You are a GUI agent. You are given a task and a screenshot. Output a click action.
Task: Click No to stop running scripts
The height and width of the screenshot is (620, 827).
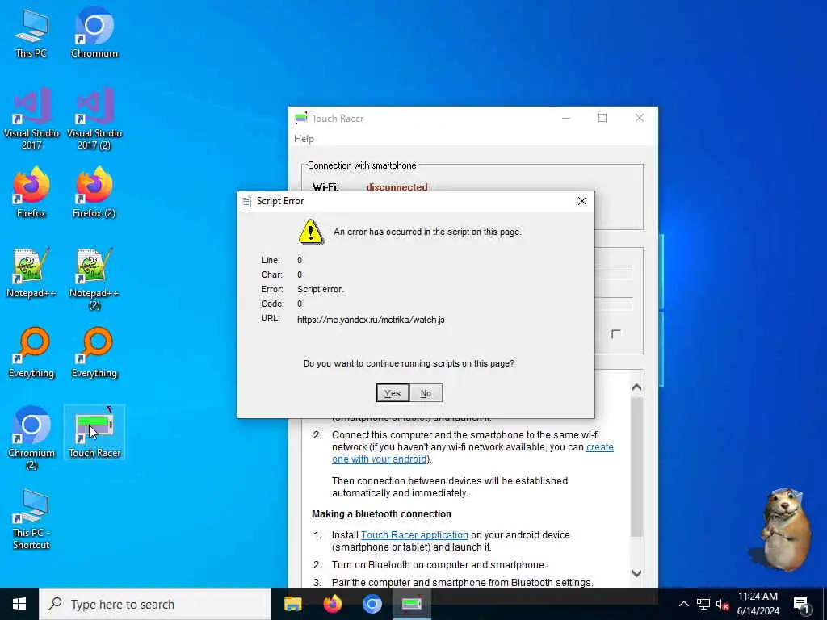426,393
